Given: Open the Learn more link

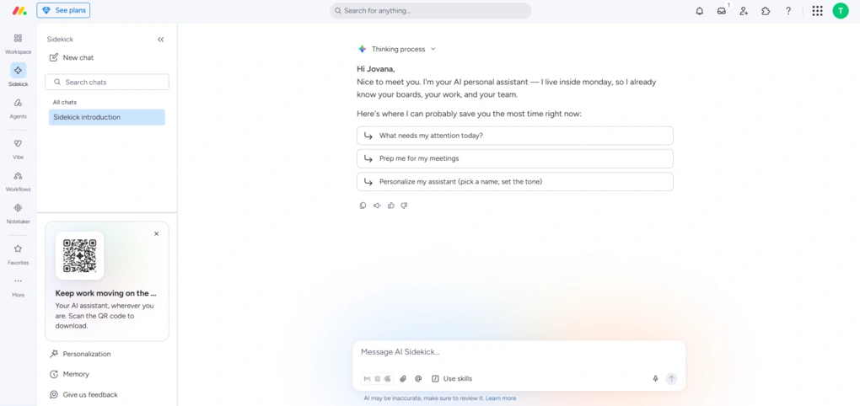Looking at the screenshot, I should point(501,398).
